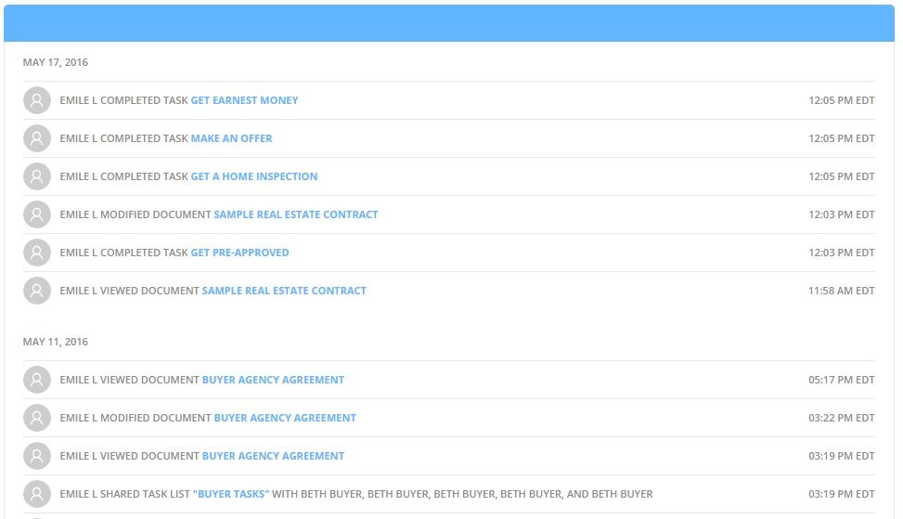Click "Emile L shared task list" text
Screen dimensions: 903x519
(125, 494)
